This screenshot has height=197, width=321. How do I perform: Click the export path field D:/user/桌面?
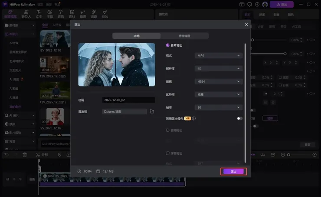click(124, 111)
